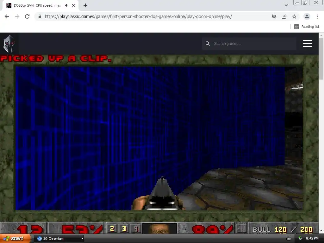Open the hamburger menu on the site
This screenshot has width=324, height=243.
[x=308, y=44]
